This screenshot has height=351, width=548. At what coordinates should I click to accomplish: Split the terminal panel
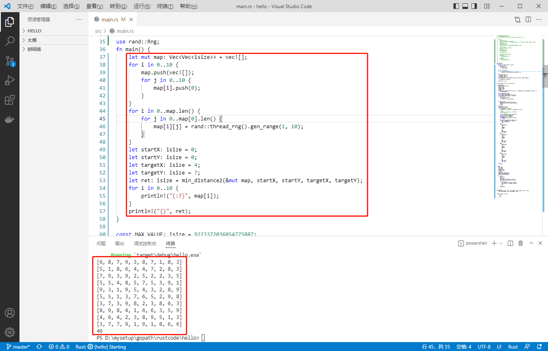point(510,243)
